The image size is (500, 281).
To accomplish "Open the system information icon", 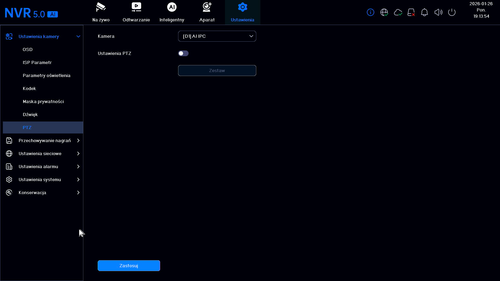I will (x=370, y=12).
